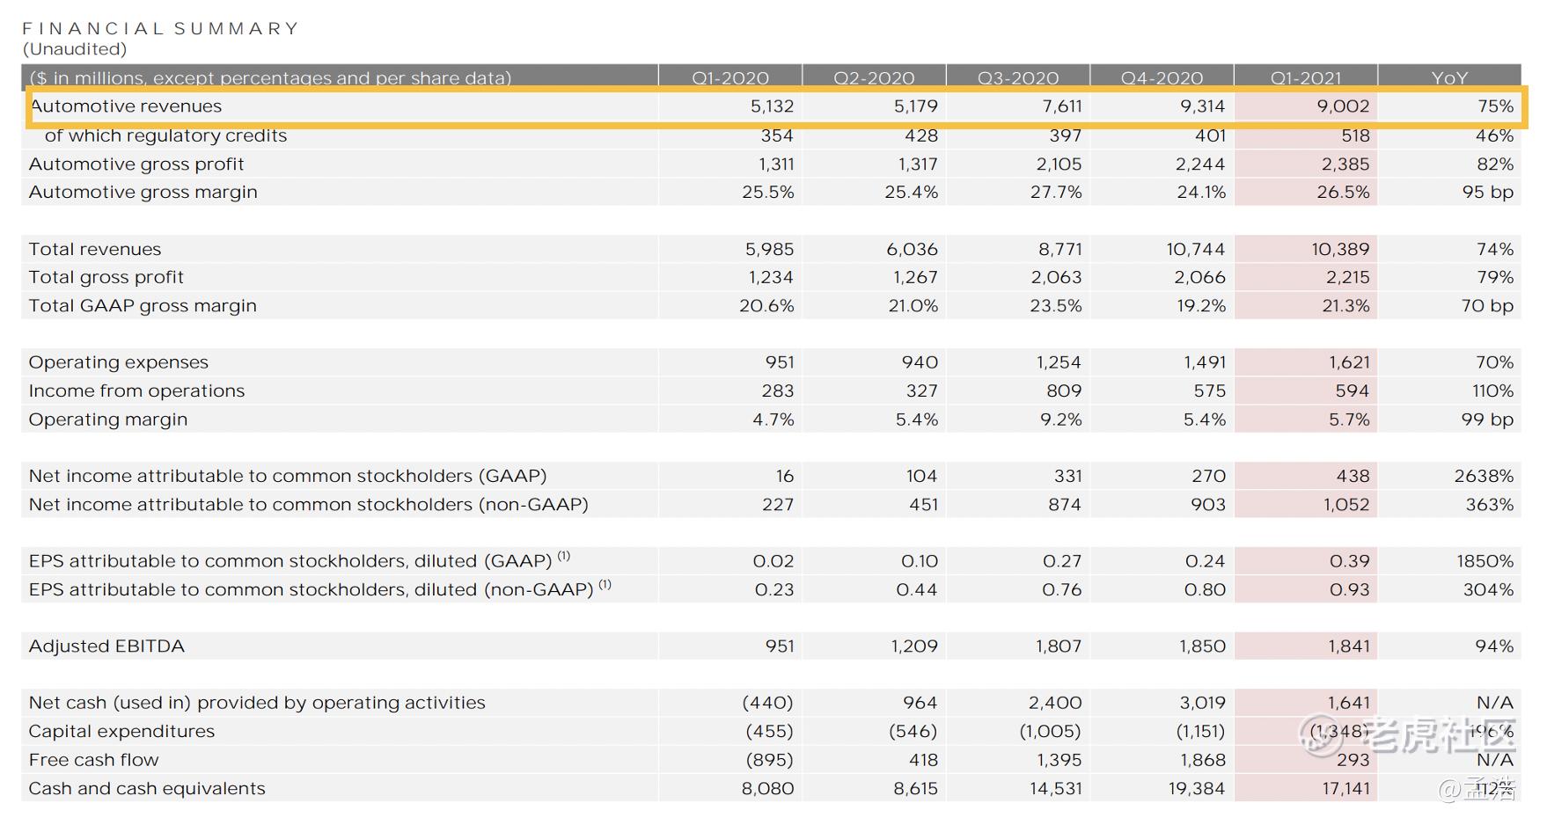Viewport: 1547px width, 825px height.
Task: Click the 'Free cash flow' row label
Action: click(94, 760)
